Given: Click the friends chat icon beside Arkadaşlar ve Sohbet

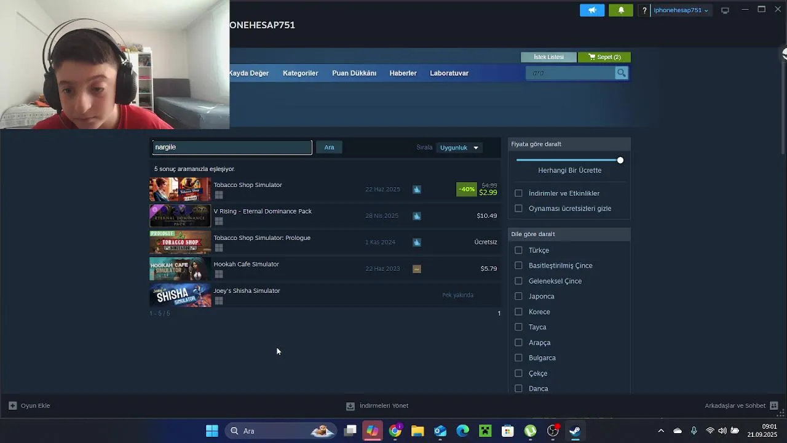Looking at the screenshot, I should 774,405.
